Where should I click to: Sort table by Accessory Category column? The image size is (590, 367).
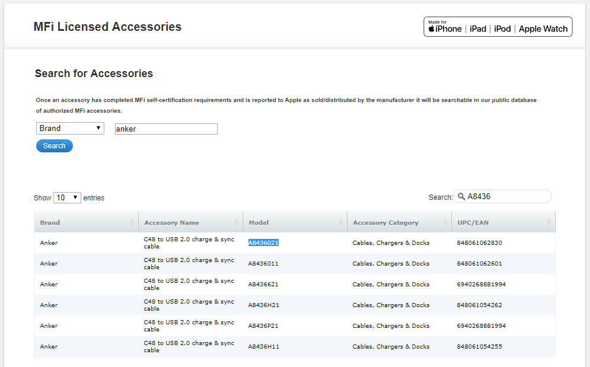coord(399,222)
